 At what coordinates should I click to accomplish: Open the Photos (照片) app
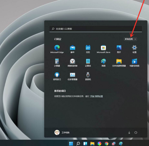click(x=119, y=49)
